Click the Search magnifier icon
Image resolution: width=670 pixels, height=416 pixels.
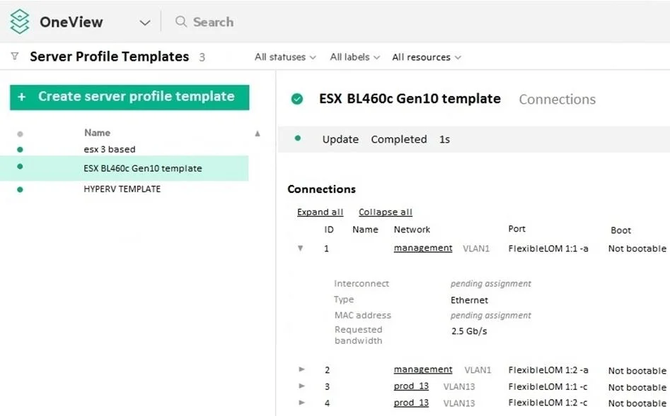tap(181, 22)
